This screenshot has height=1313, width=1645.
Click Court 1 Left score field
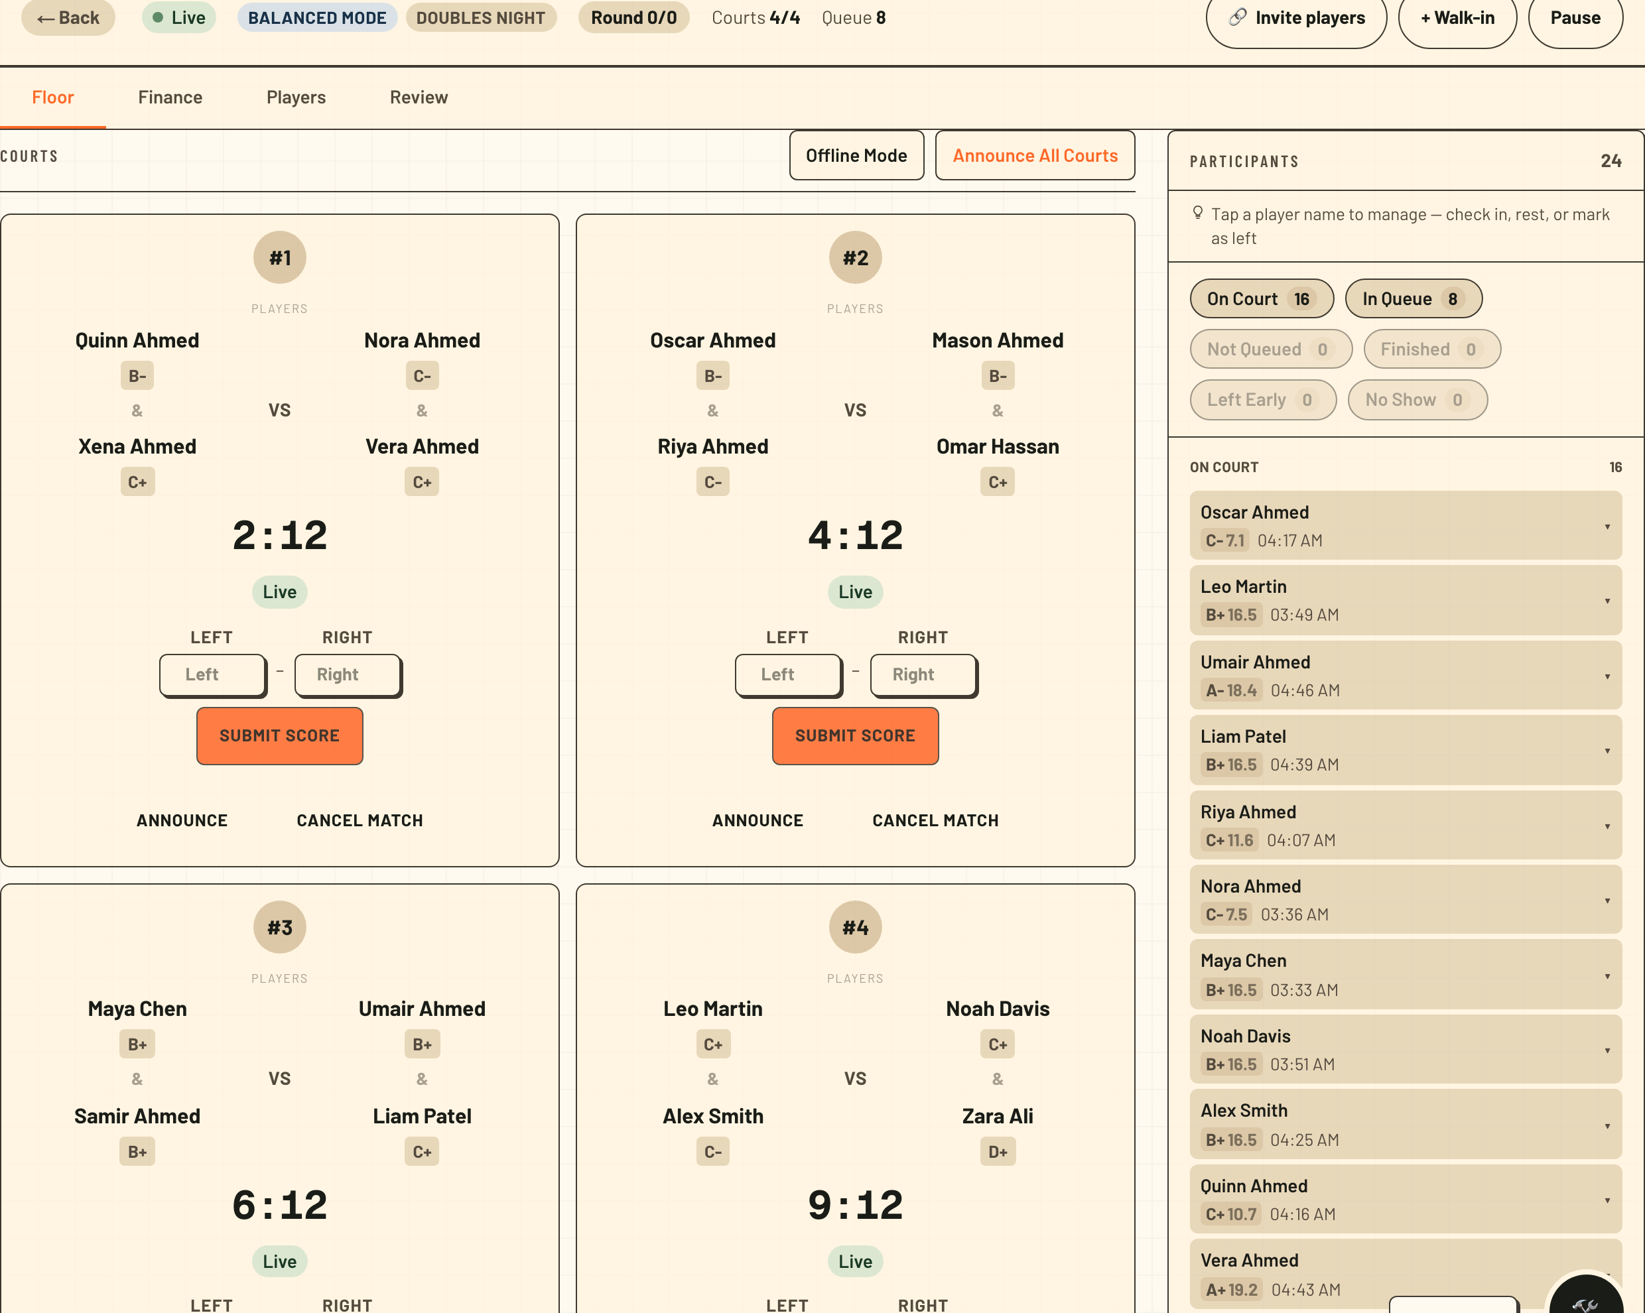(x=213, y=675)
